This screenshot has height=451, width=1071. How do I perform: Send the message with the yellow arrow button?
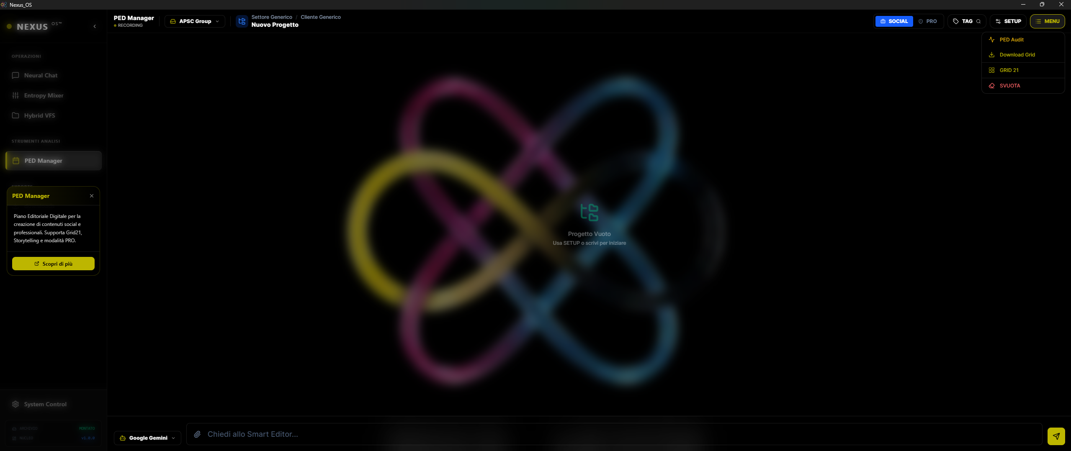point(1056,436)
